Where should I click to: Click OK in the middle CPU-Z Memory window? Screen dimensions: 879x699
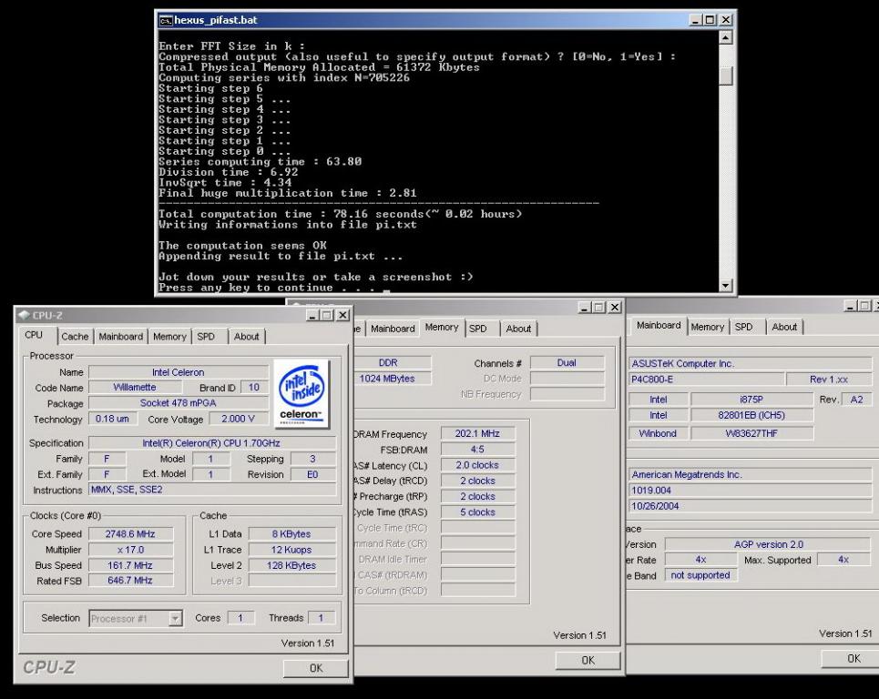588,661
